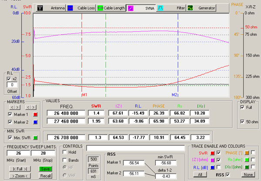Click the delta 1-2 value -0.43
This screenshot has width=261, height=181.
(x=166, y=176)
